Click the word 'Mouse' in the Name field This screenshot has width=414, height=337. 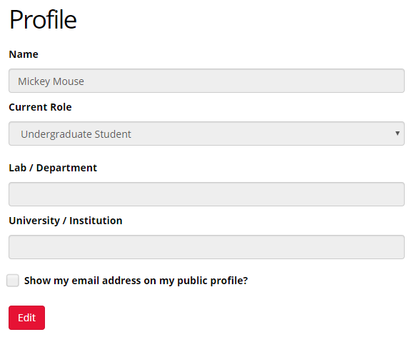click(x=69, y=81)
